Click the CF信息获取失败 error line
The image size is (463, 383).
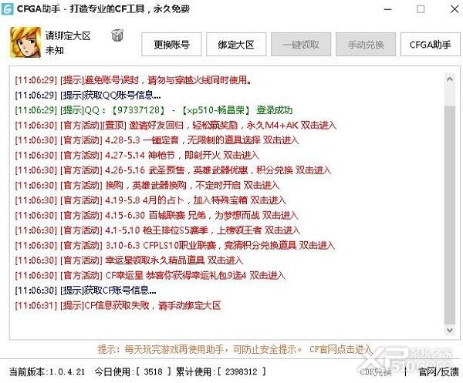click(x=118, y=305)
